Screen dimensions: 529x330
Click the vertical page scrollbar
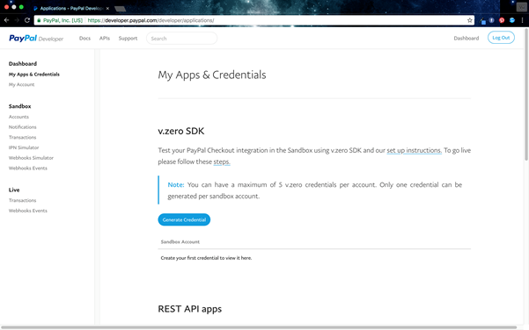526,94
